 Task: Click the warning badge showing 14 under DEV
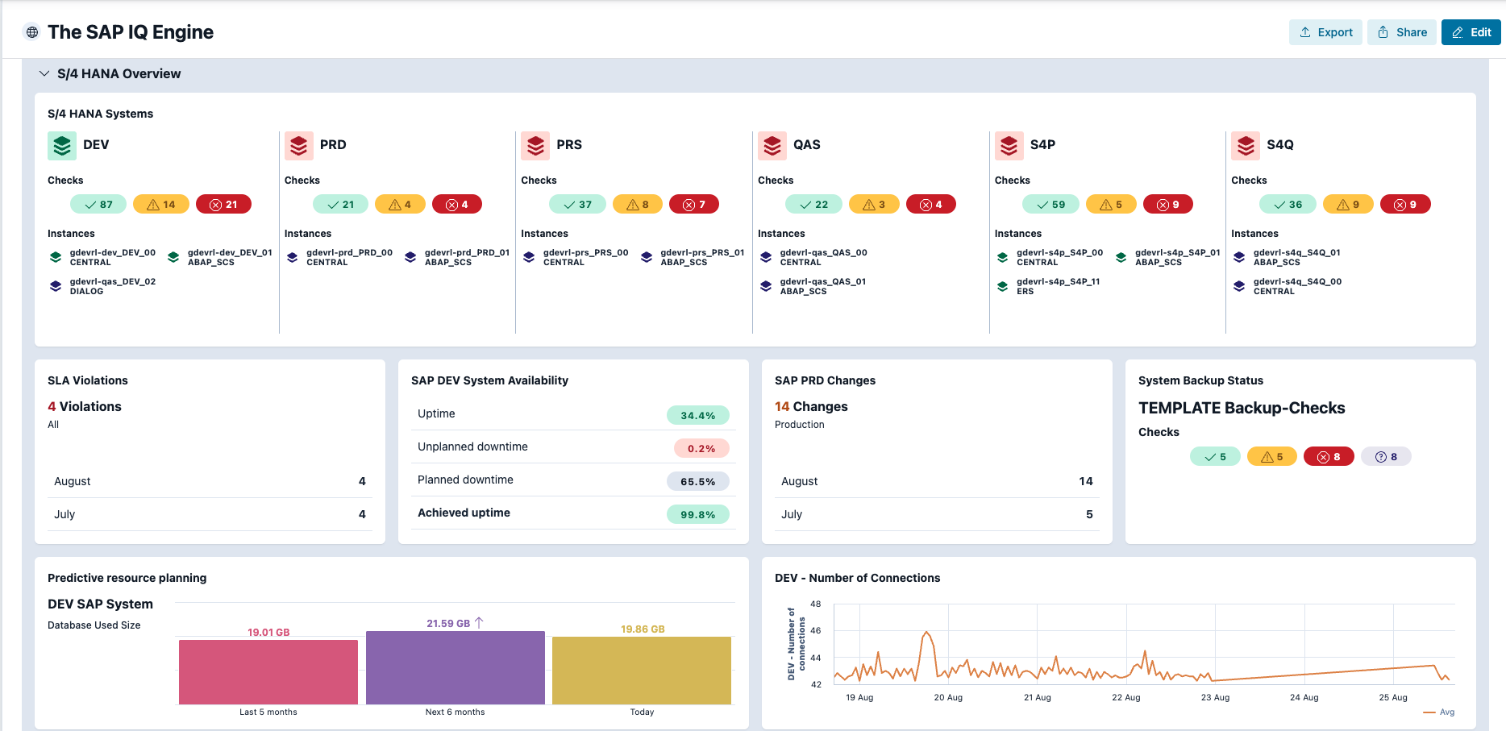[x=160, y=204]
